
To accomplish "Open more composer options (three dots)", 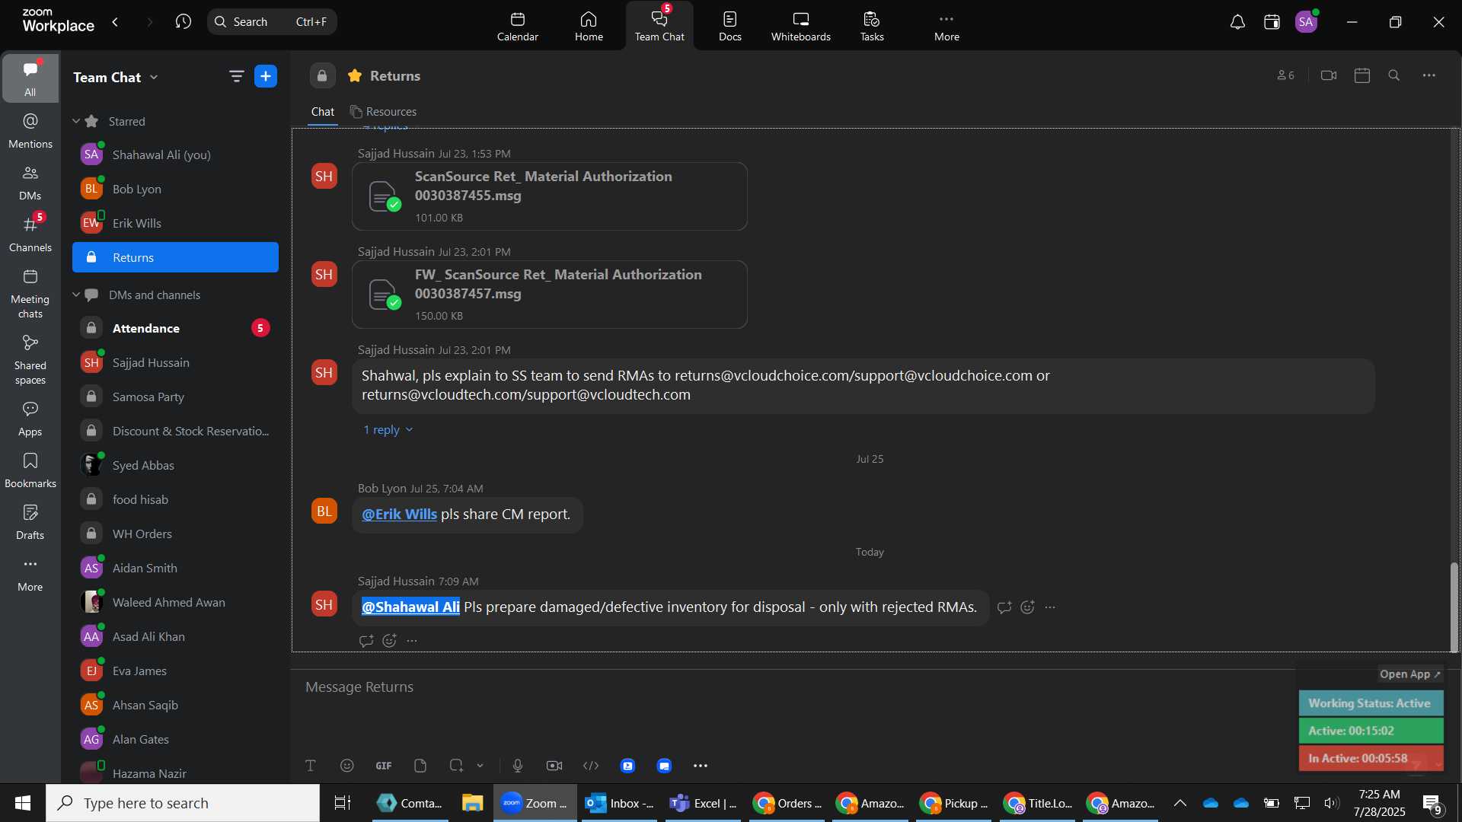I will 701,766.
